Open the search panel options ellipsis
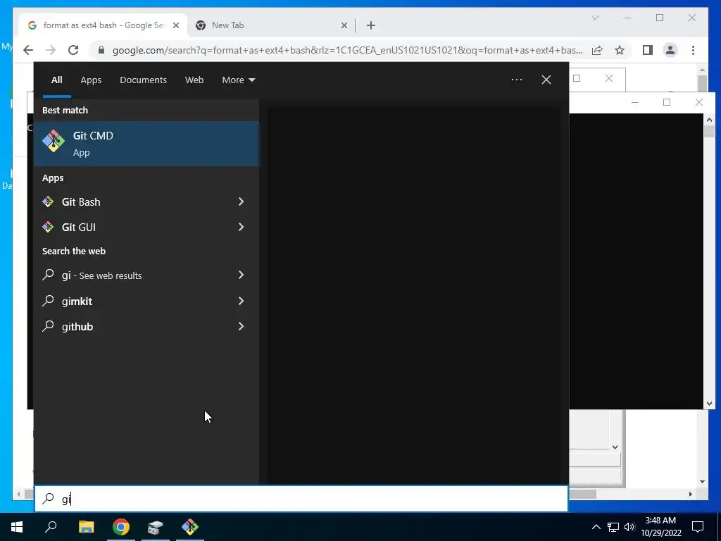The height and width of the screenshot is (541, 721). 516,80
